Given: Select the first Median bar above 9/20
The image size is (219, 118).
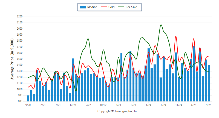Looking at the screenshot, I should [28, 98].
